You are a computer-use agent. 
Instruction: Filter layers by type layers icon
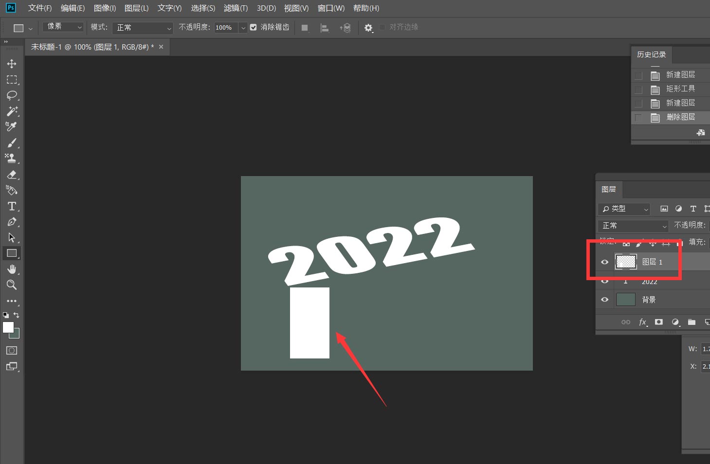pos(693,209)
